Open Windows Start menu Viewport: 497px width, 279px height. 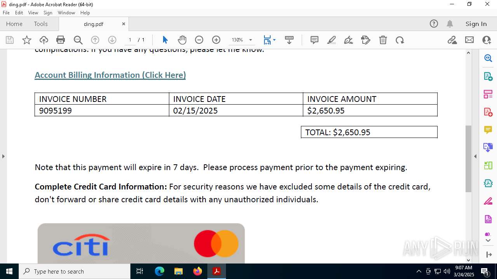9,271
